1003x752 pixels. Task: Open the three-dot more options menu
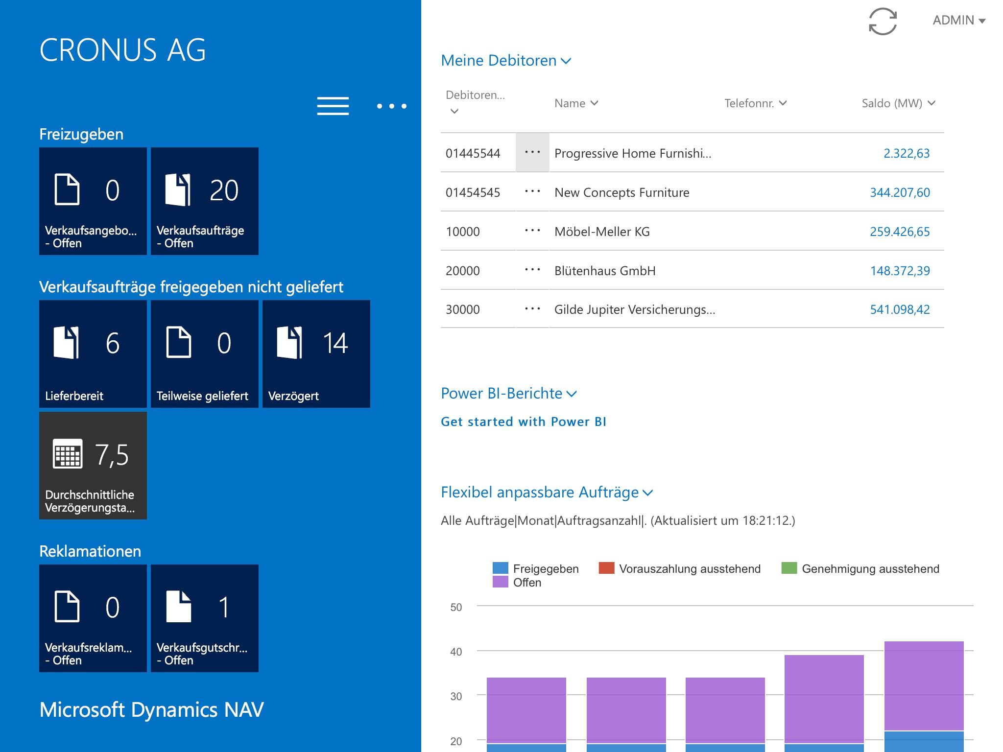391,106
